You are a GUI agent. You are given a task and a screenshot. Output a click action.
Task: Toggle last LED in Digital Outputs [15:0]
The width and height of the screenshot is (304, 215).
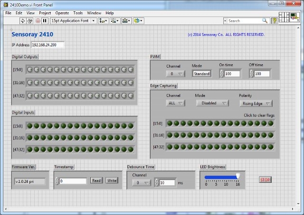[x=131, y=70]
